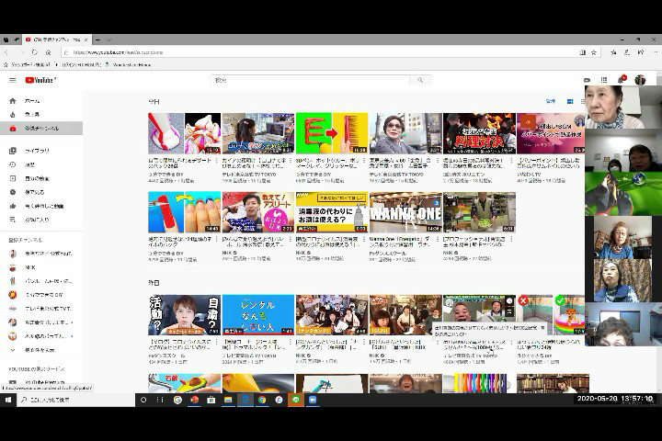Open the Trending section in the sidebar

click(31, 114)
